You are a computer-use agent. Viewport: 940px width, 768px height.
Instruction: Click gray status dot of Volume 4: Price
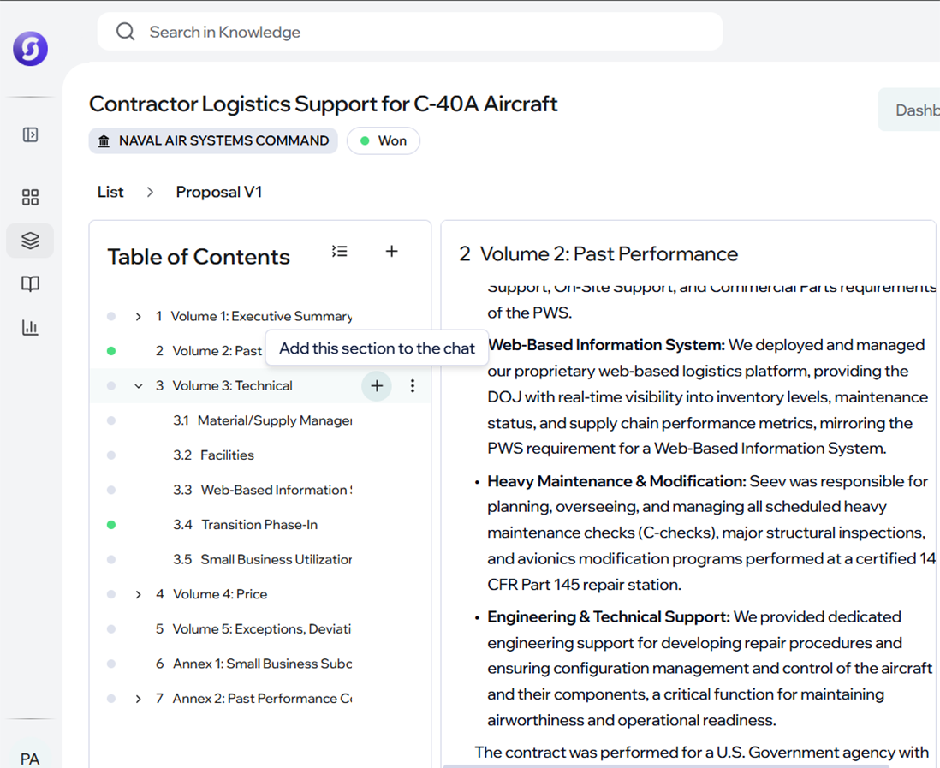tap(111, 594)
